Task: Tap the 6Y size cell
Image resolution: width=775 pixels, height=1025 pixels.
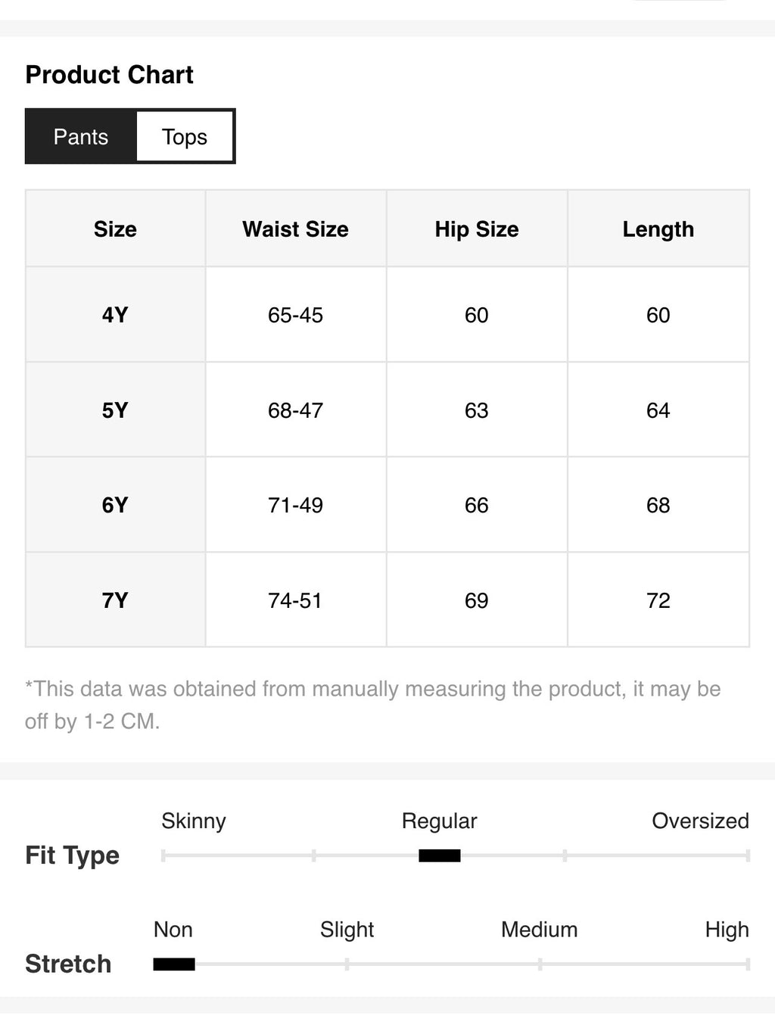Action: pos(115,505)
